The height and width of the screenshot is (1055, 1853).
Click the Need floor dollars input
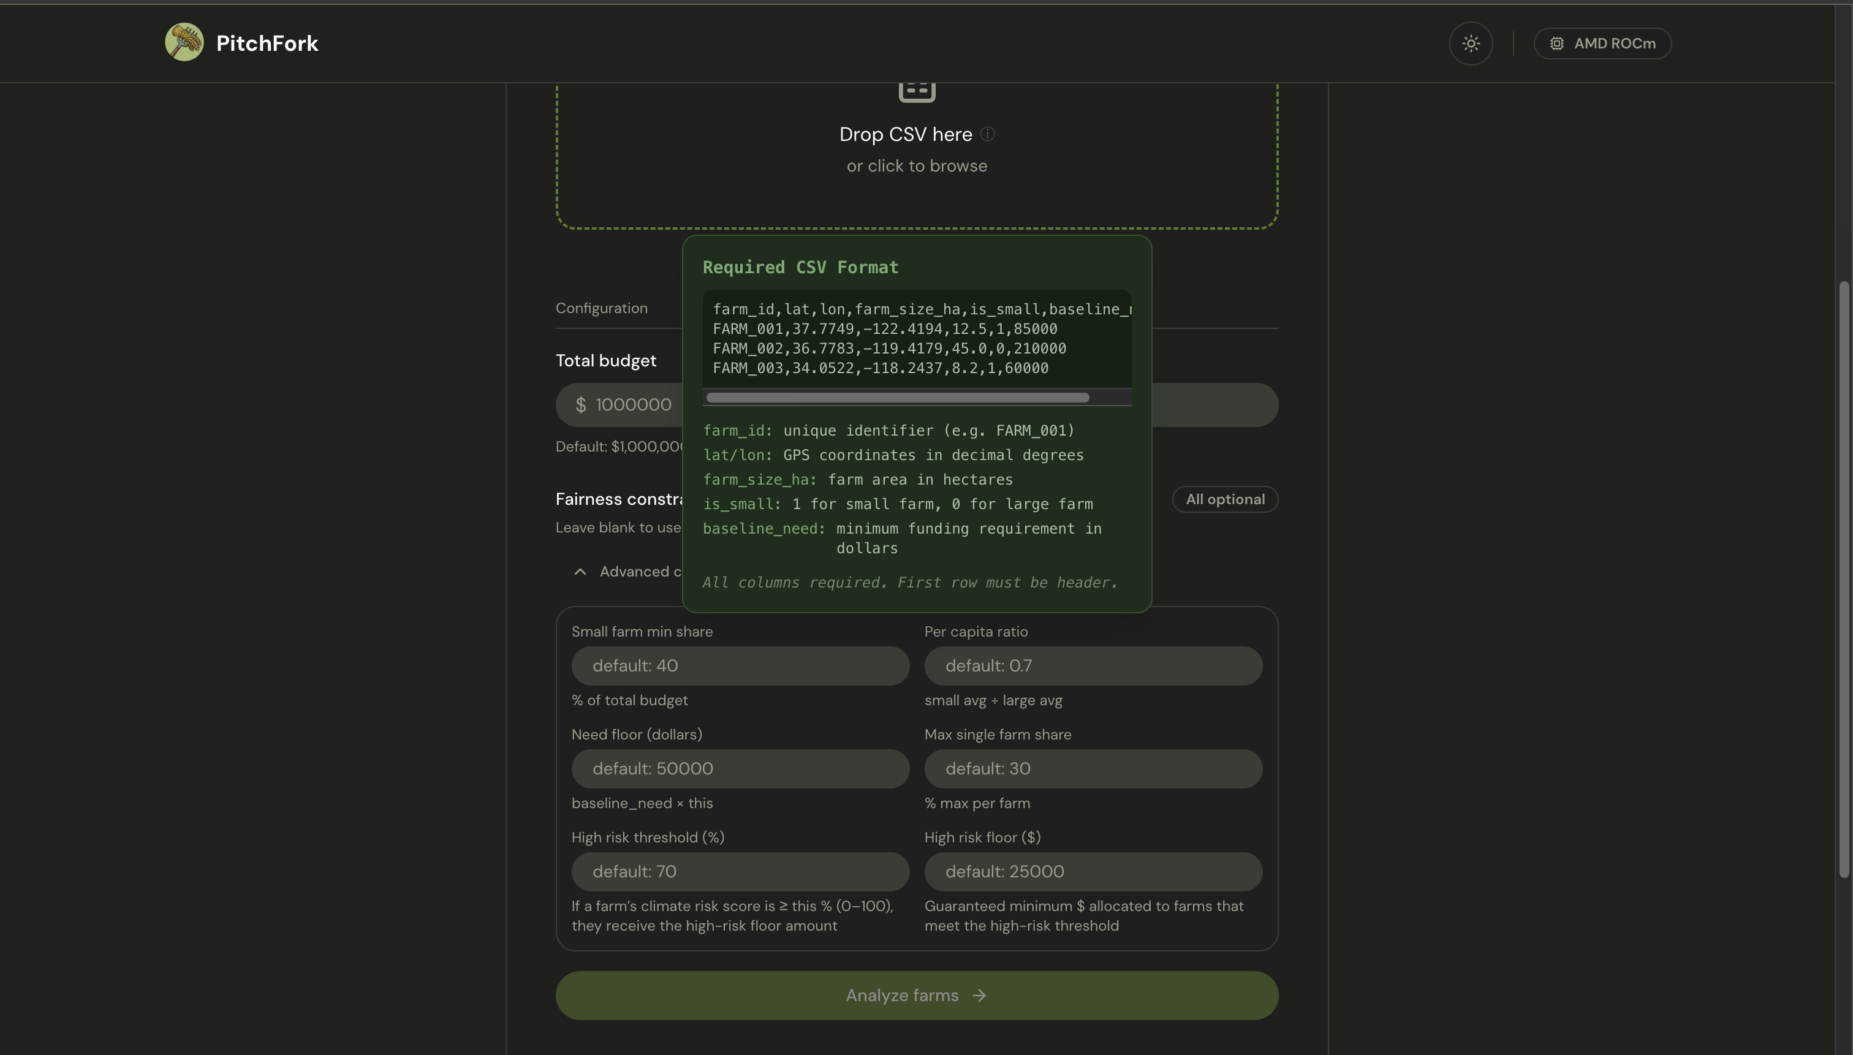tap(740, 769)
